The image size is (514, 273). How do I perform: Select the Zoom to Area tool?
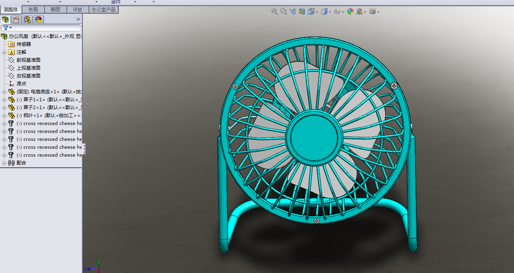tap(283, 12)
